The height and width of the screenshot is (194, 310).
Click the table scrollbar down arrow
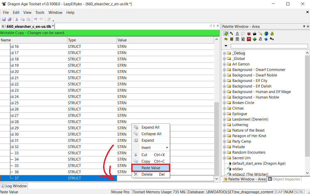[x=216, y=178]
